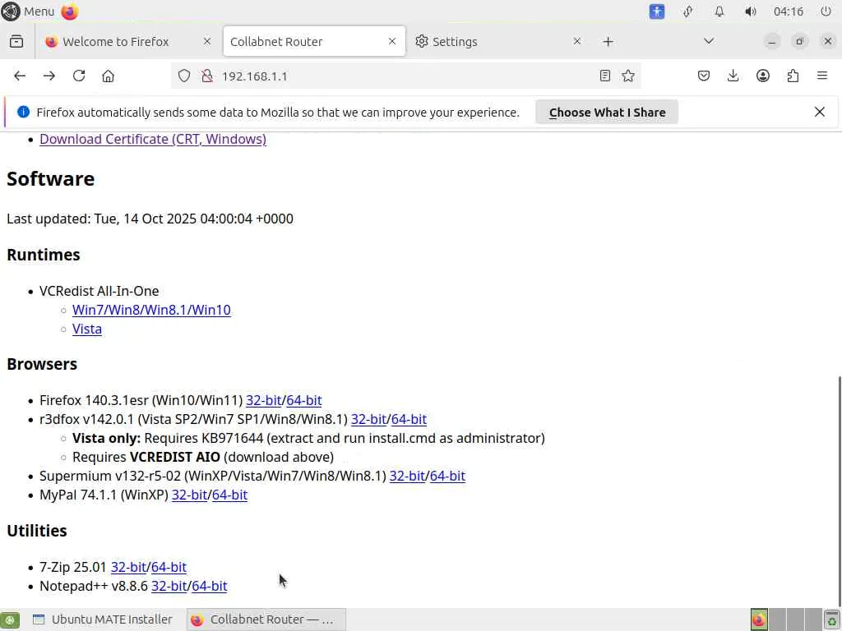Dismiss the Mozilla data notification bar
This screenshot has width=842, height=631.
click(x=820, y=112)
